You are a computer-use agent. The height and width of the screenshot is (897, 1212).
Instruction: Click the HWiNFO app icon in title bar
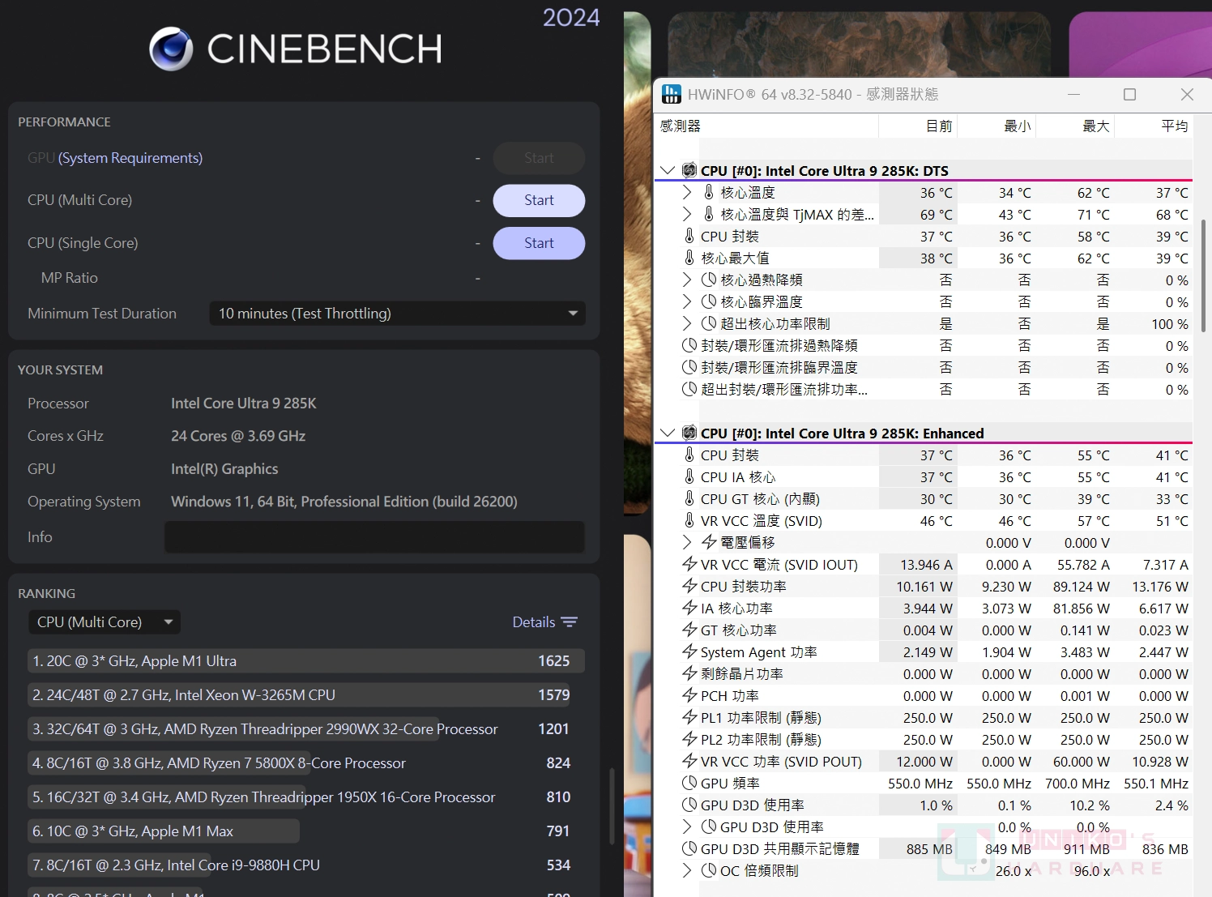[x=672, y=94]
